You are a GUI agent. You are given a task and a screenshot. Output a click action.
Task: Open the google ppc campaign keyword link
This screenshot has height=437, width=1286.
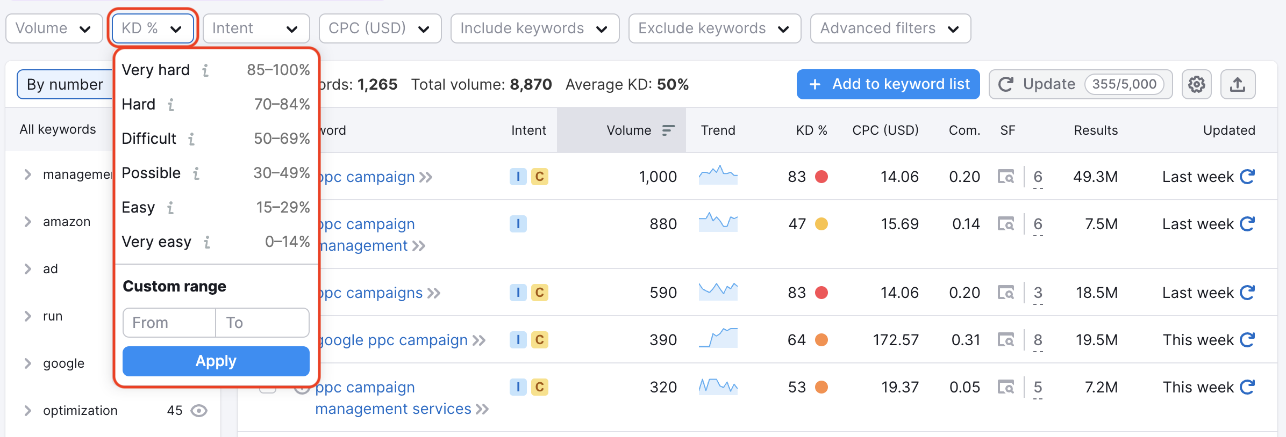[394, 340]
